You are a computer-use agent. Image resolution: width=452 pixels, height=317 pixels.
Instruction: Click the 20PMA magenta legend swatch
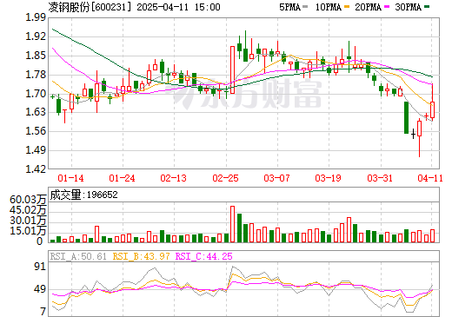coord(387,7)
